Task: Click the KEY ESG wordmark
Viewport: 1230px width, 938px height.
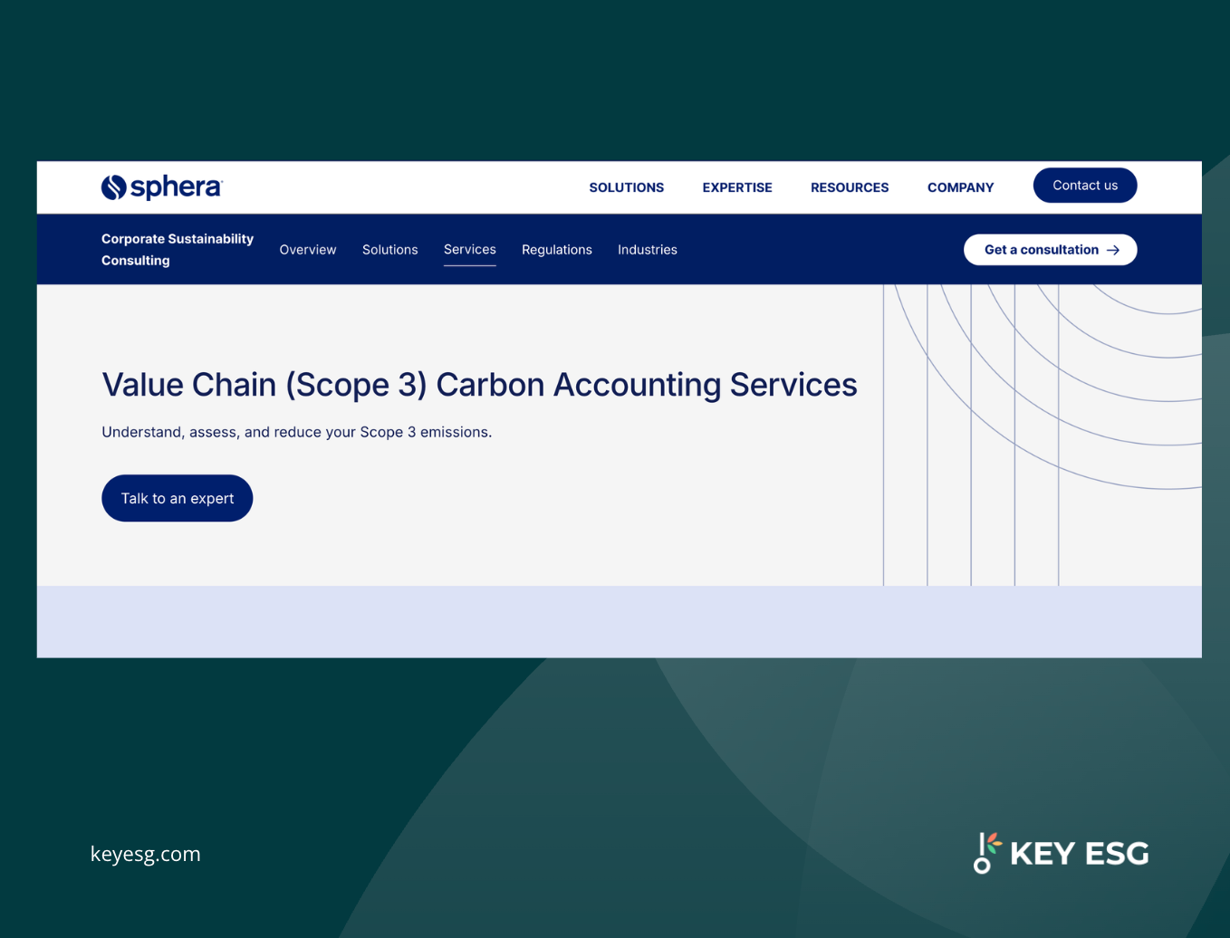Action: [x=1078, y=852]
